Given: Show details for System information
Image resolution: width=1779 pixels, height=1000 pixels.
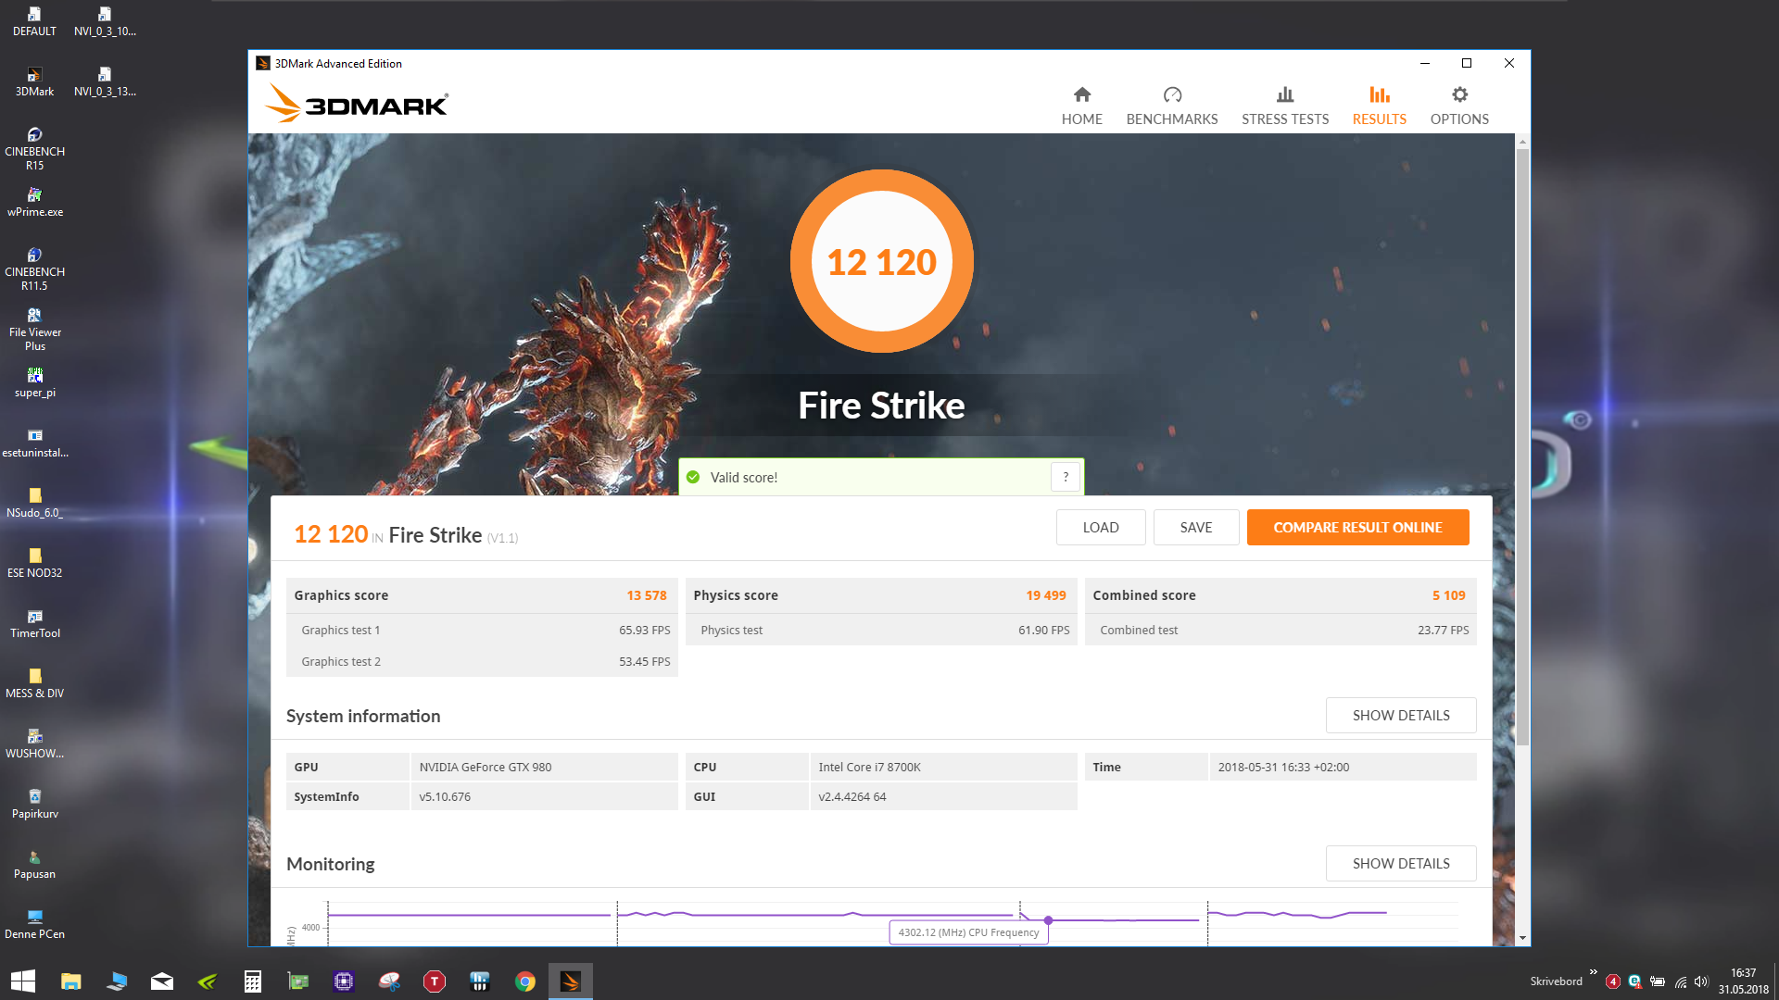Looking at the screenshot, I should point(1400,715).
